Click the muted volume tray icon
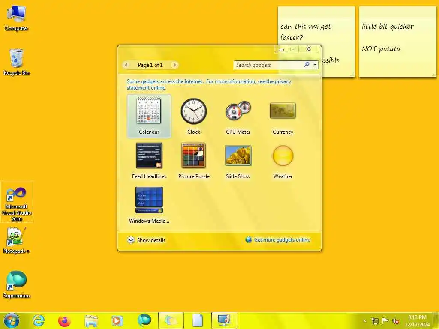Viewport: 439px width, 329px height. tap(396, 321)
